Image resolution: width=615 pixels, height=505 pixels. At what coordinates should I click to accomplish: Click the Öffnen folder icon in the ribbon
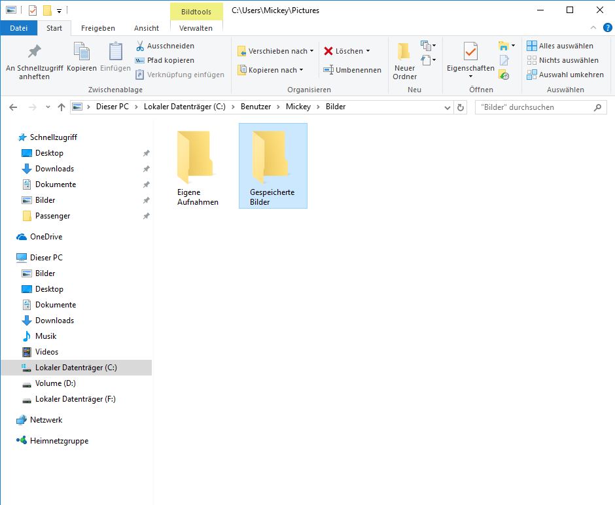click(x=504, y=46)
